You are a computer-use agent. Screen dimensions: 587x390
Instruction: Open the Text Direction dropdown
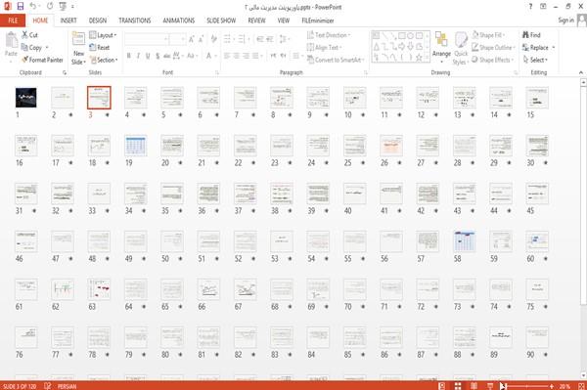coord(329,35)
